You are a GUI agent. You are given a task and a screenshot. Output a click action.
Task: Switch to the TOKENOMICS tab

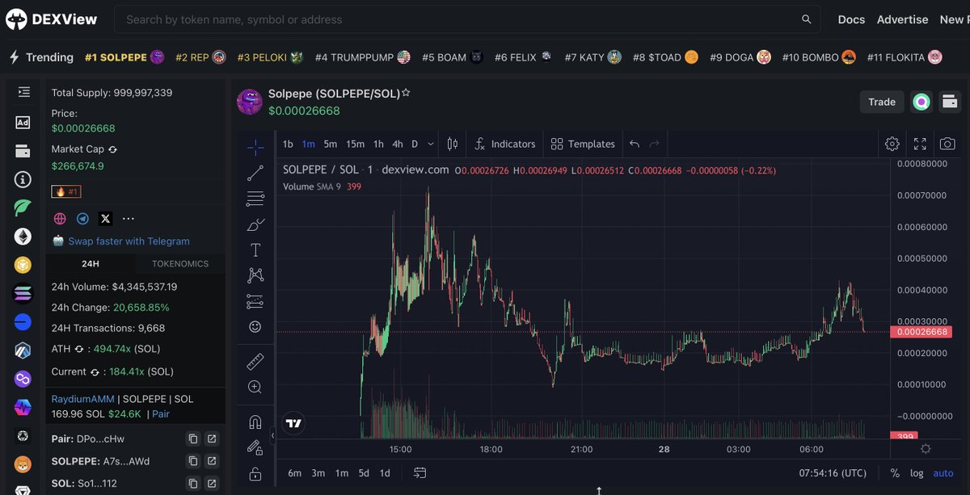pos(180,263)
